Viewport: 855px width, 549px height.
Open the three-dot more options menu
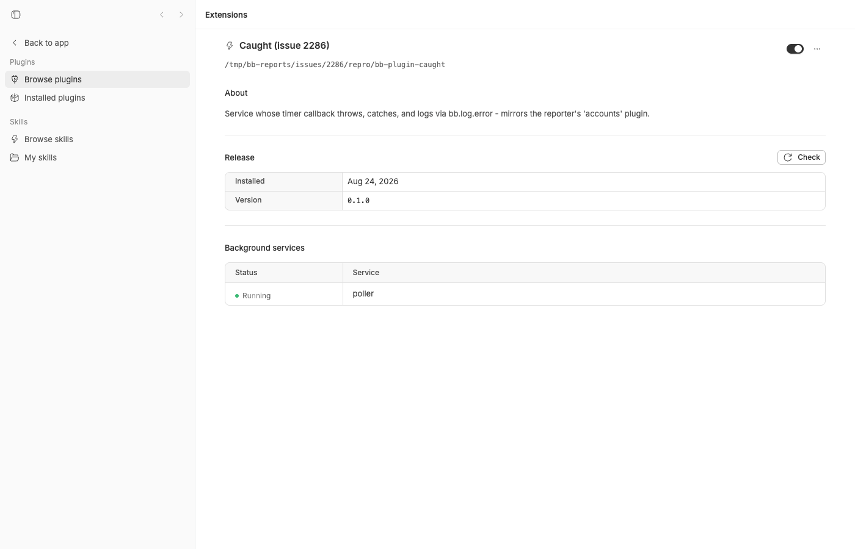click(817, 49)
